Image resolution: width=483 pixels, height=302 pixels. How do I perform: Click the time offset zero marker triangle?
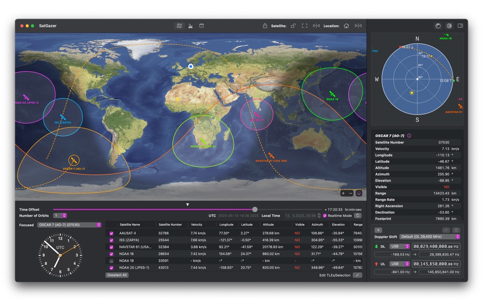click(x=187, y=204)
